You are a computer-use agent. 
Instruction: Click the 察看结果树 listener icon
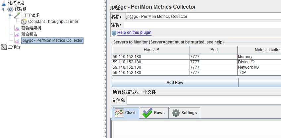coord(17,28)
